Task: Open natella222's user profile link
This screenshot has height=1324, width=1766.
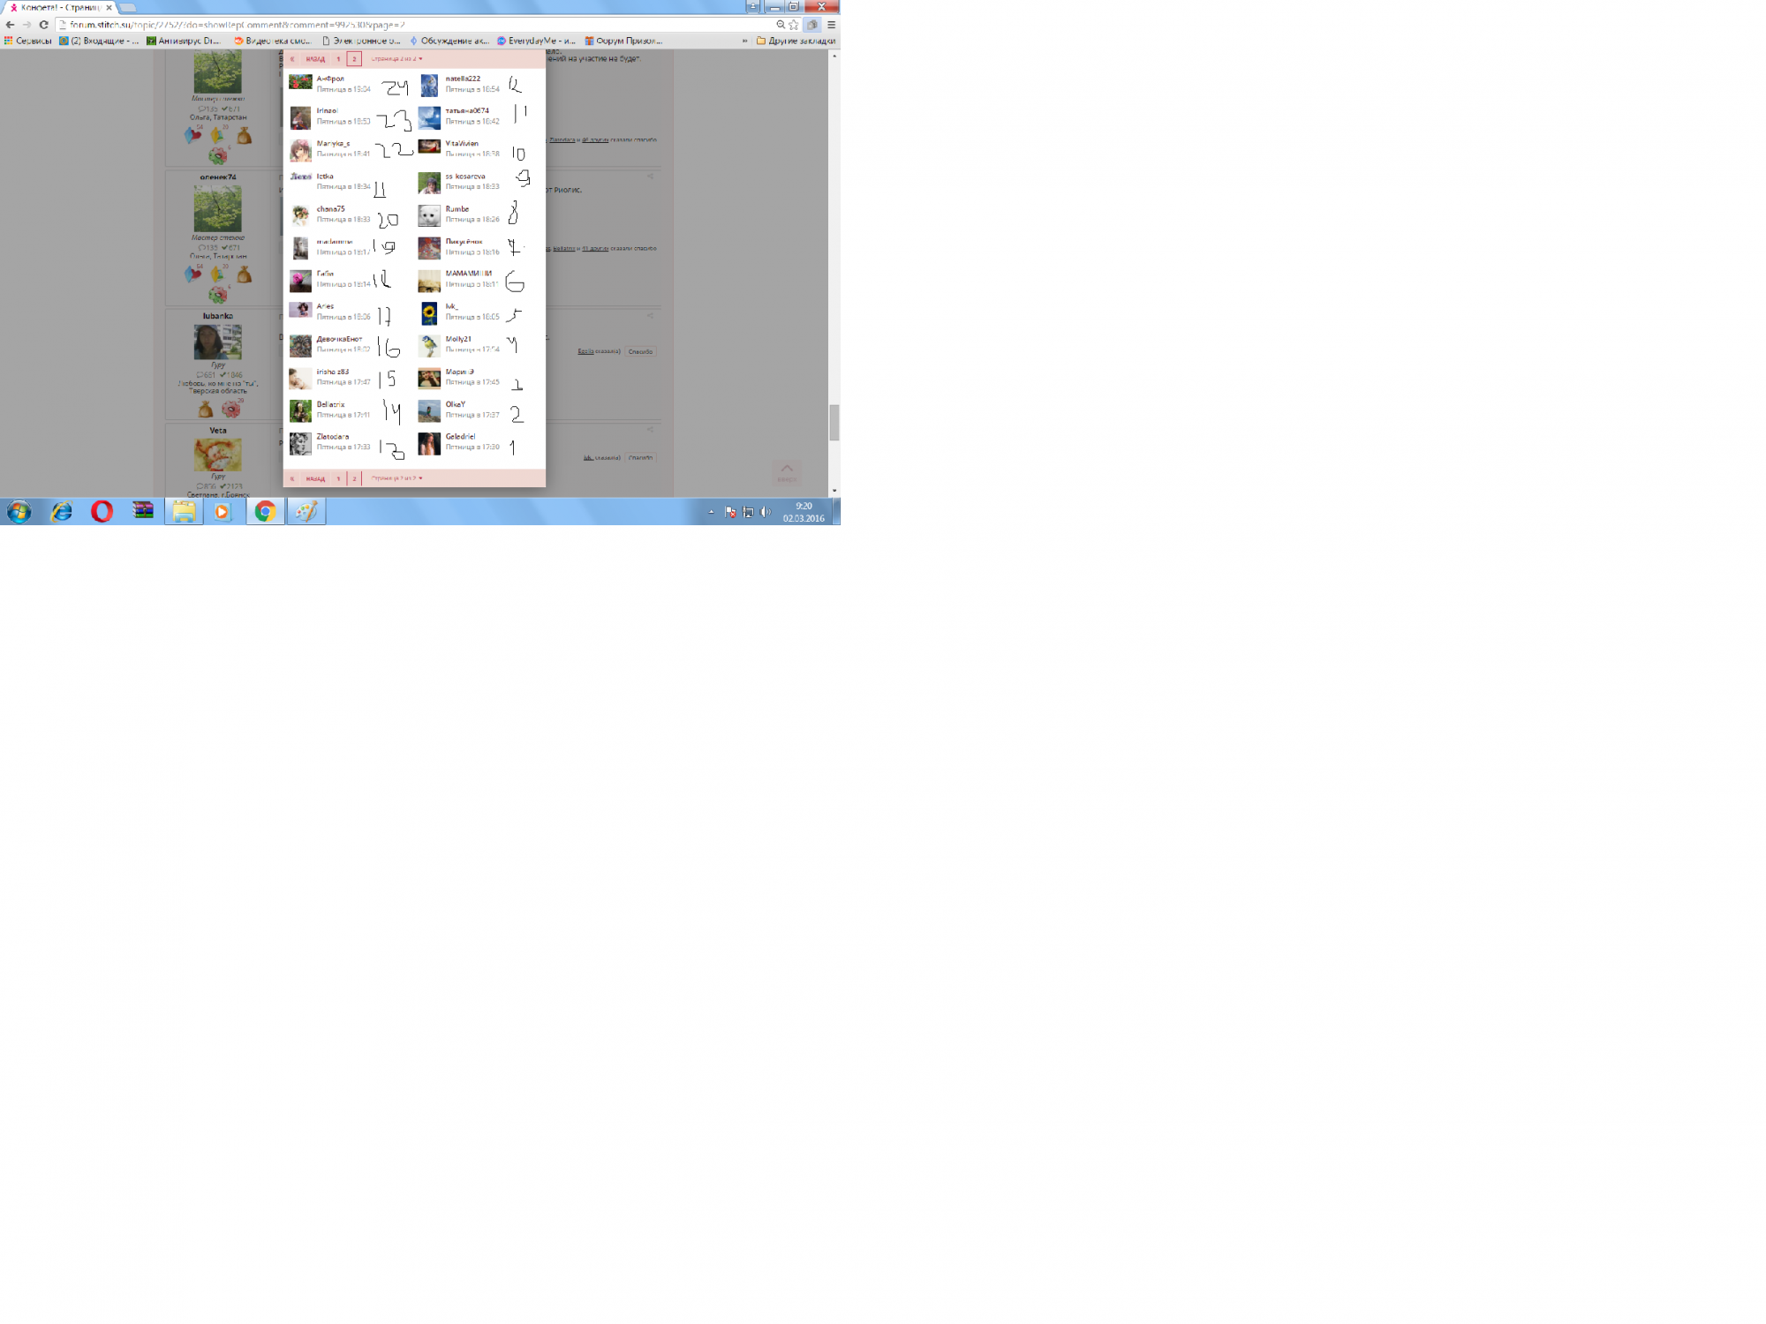Action: point(463,79)
